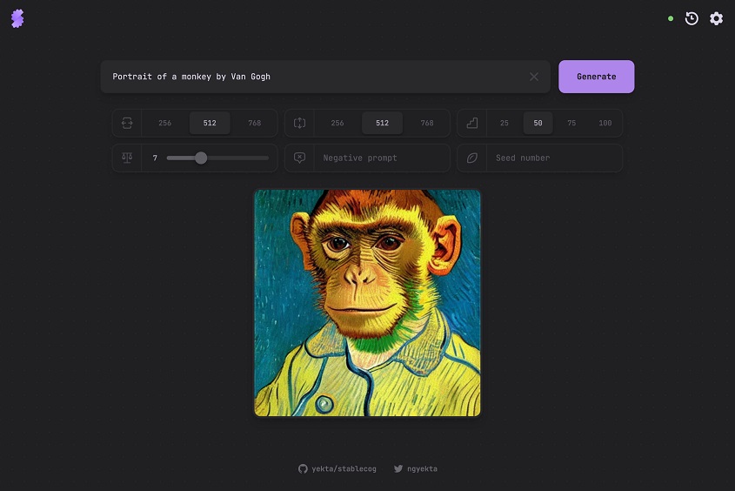Click the Generate button
735x491 pixels.
[x=596, y=77]
